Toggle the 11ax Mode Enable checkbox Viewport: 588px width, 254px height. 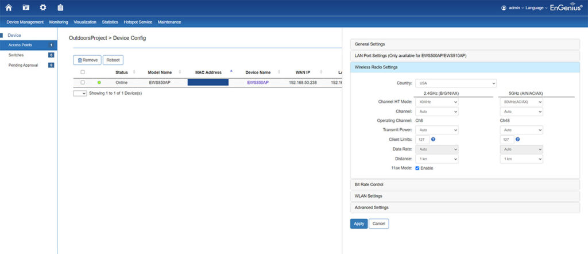tap(417, 168)
